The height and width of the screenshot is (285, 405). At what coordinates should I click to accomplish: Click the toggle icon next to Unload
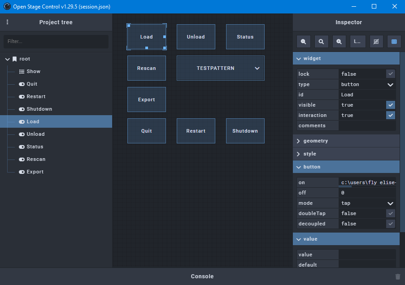(22, 134)
